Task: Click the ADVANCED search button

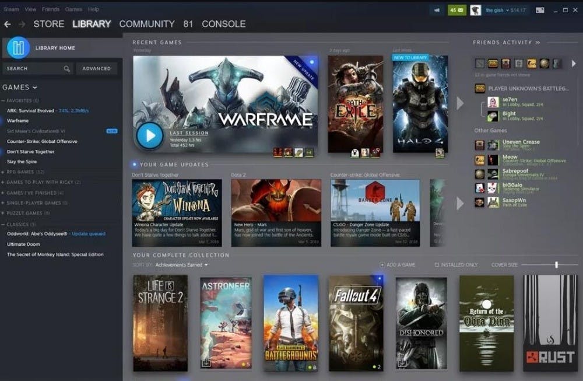Action: [x=96, y=68]
